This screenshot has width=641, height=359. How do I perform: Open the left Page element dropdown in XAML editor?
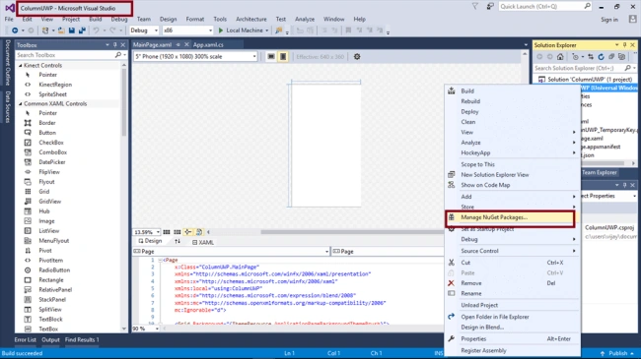click(x=232, y=252)
